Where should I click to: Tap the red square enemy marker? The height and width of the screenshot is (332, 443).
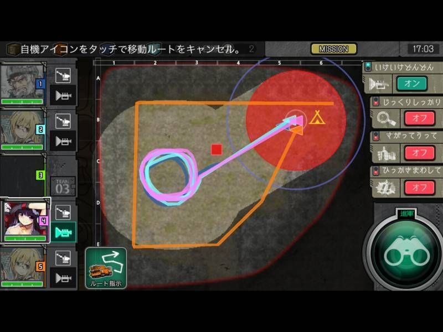217,149
